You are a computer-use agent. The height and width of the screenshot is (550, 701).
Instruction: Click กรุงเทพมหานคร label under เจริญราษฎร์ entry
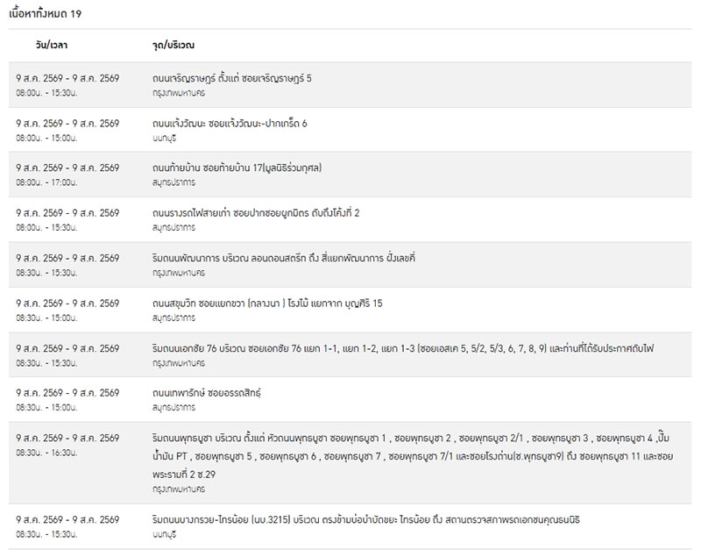(179, 93)
